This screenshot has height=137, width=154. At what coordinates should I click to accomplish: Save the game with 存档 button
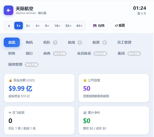tap(99, 26)
